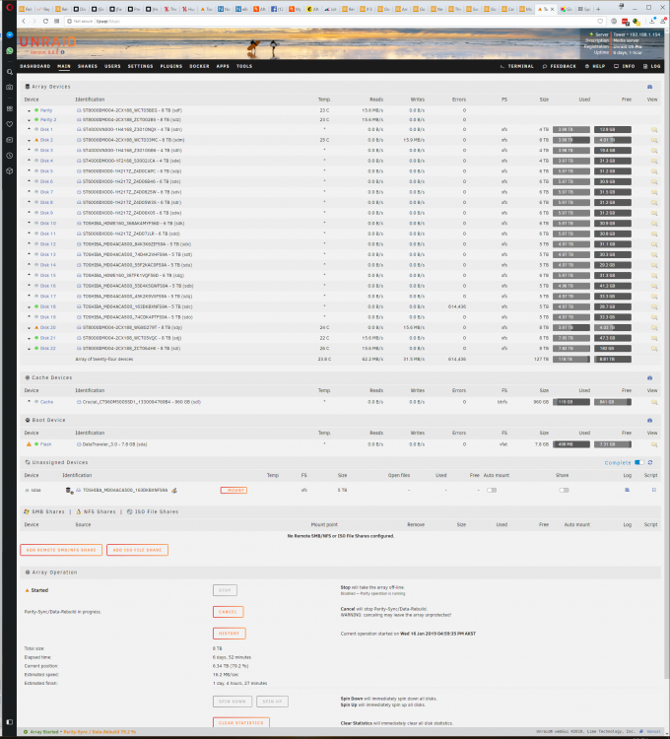Click Add Remote SMB/NFS Share button
The width and height of the screenshot is (670, 739).
(61, 550)
